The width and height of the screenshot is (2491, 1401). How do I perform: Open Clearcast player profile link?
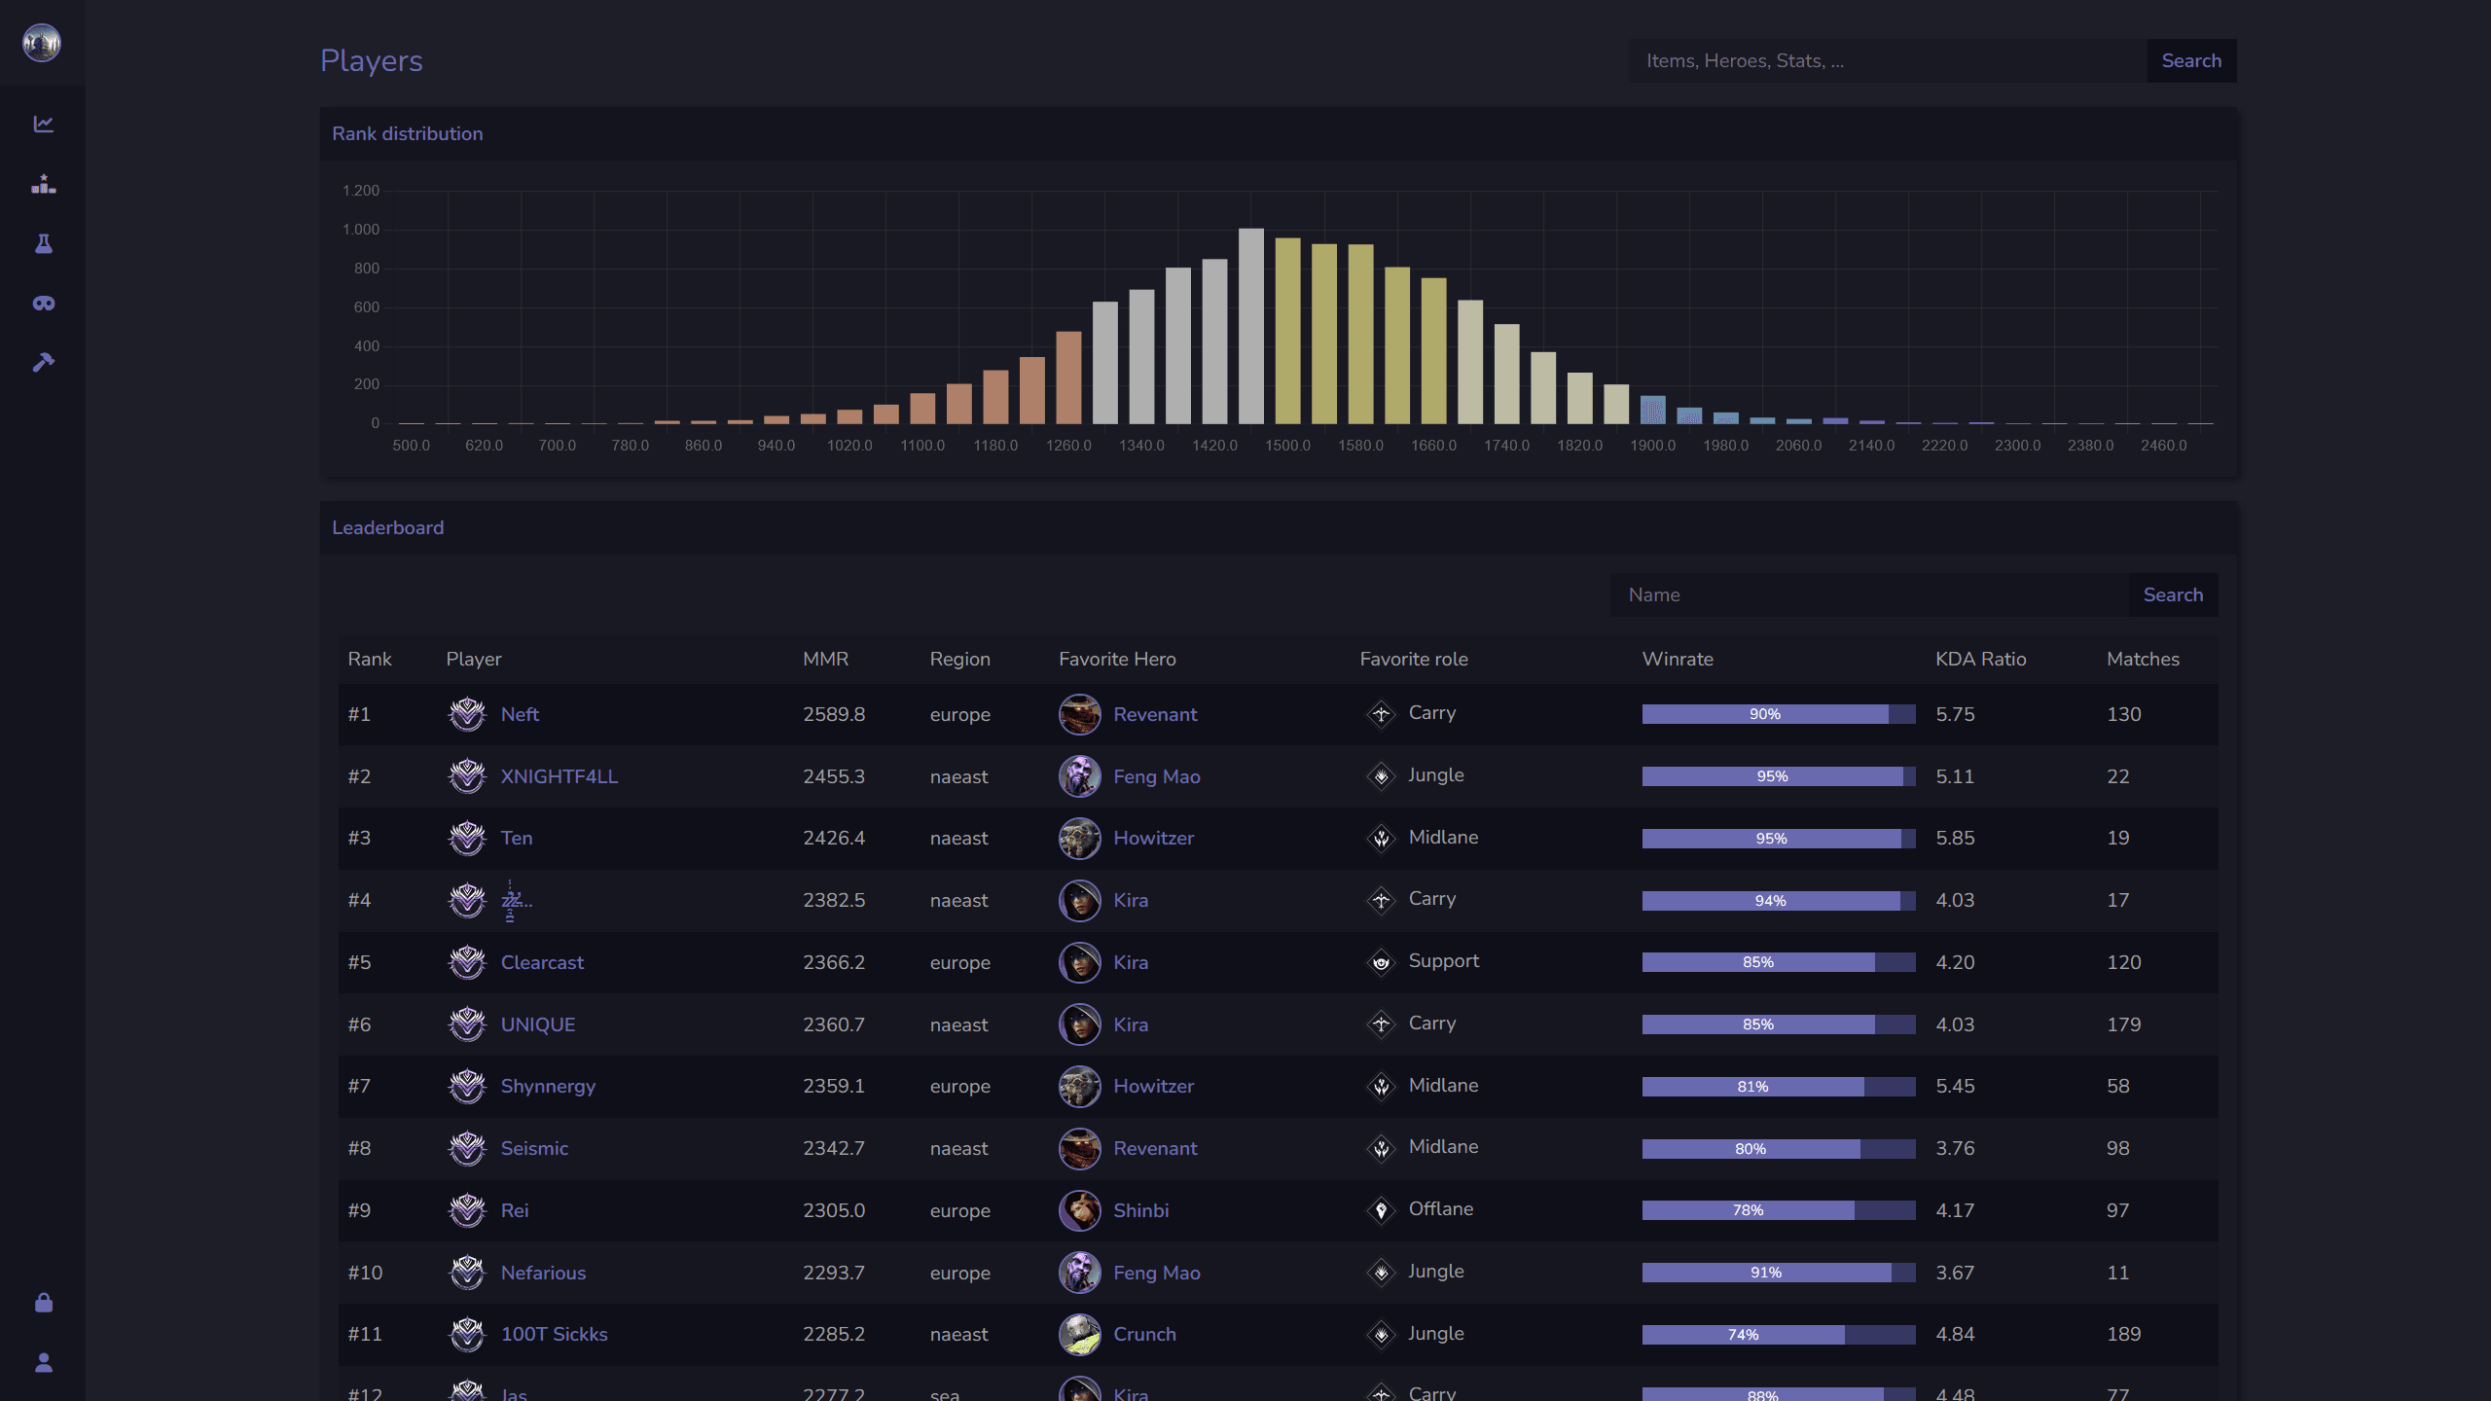[x=542, y=962]
